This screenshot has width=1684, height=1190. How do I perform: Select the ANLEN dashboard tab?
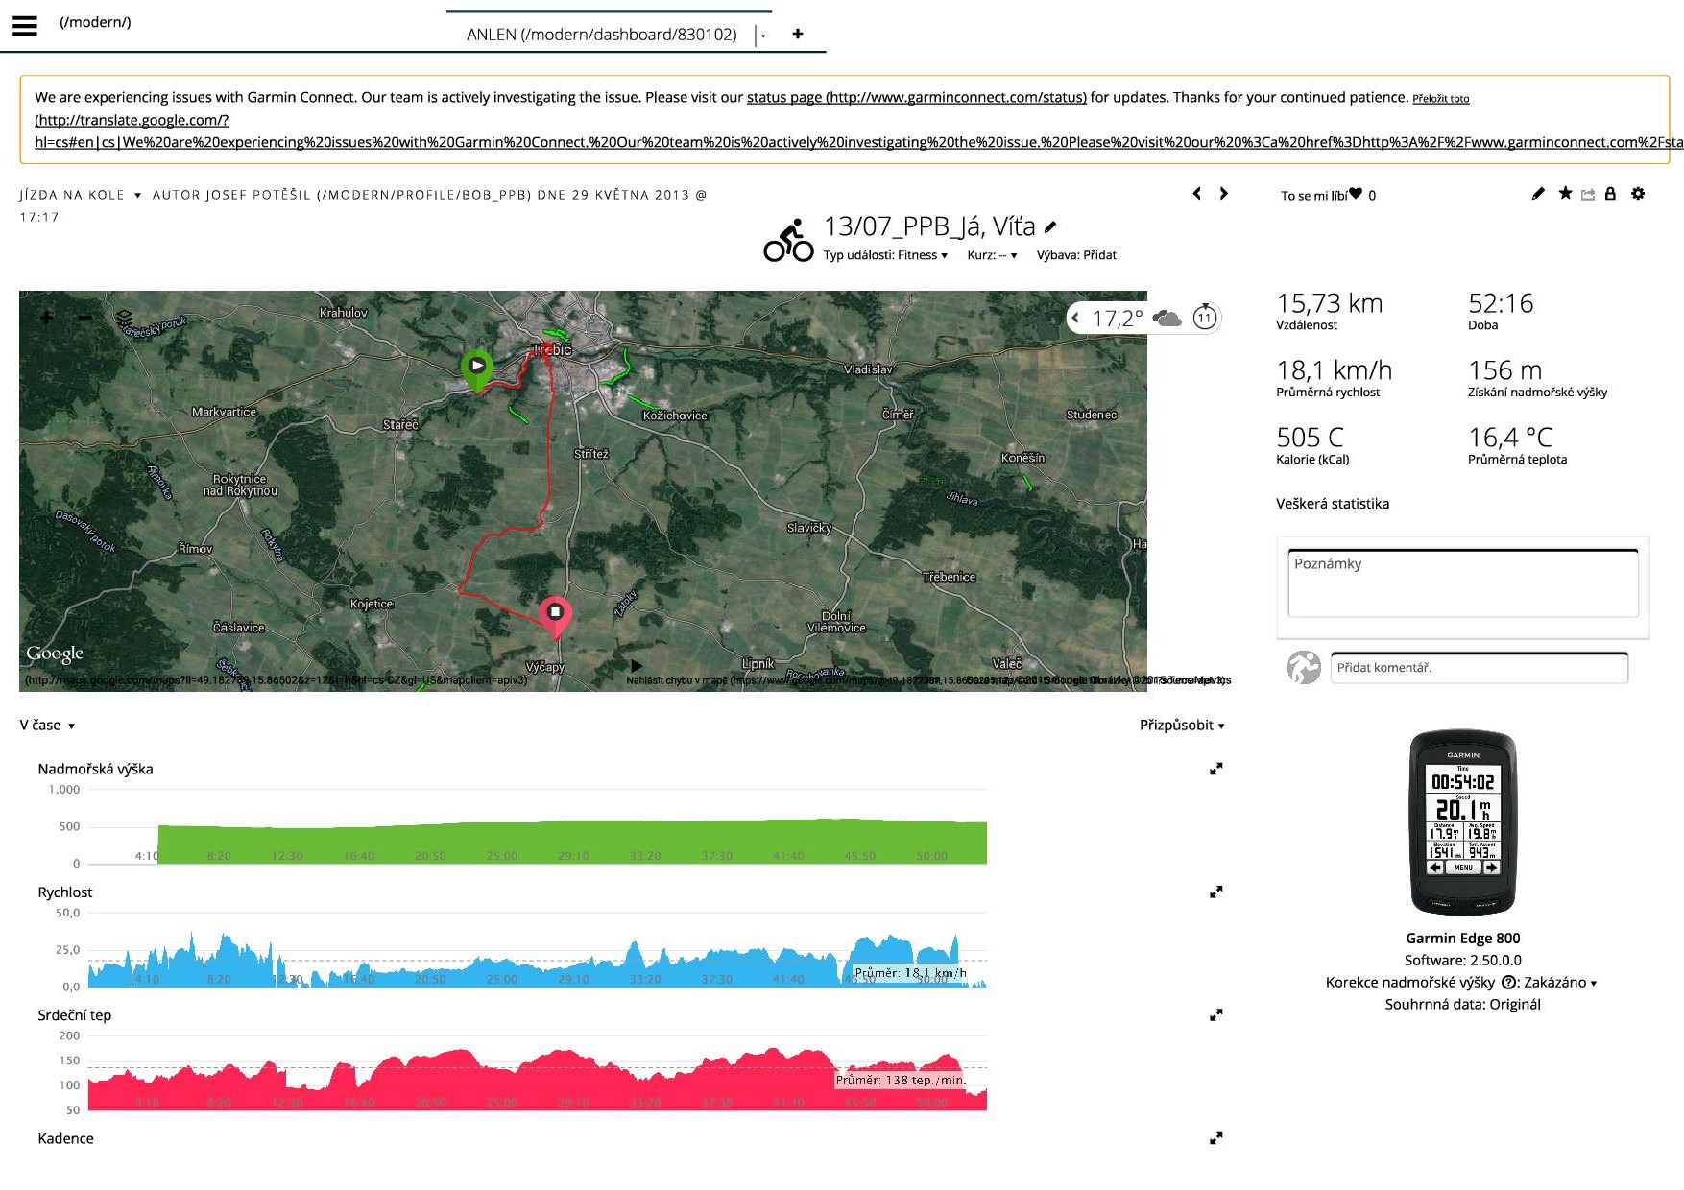tap(602, 35)
